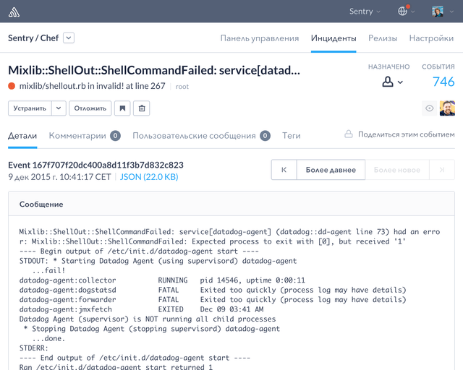
Task: Click the lock icon next to share
Action: click(349, 134)
